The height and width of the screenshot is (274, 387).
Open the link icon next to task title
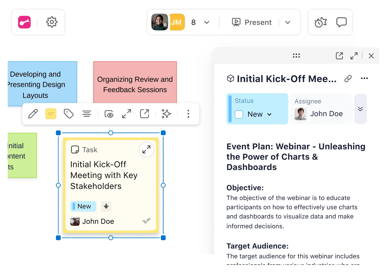(348, 79)
